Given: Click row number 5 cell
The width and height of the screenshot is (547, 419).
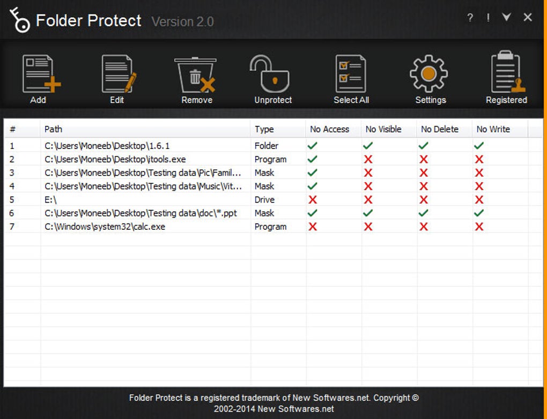Looking at the screenshot, I should click(x=12, y=200).
